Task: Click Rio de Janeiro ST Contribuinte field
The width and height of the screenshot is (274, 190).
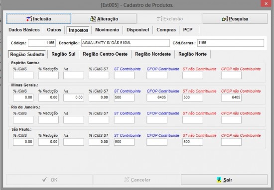Action: (x=124, y=120)
